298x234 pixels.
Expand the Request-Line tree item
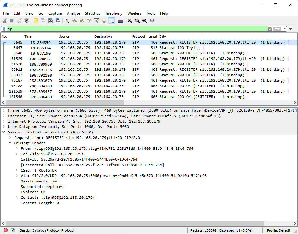pyautogui.click(x=10, y=137)
